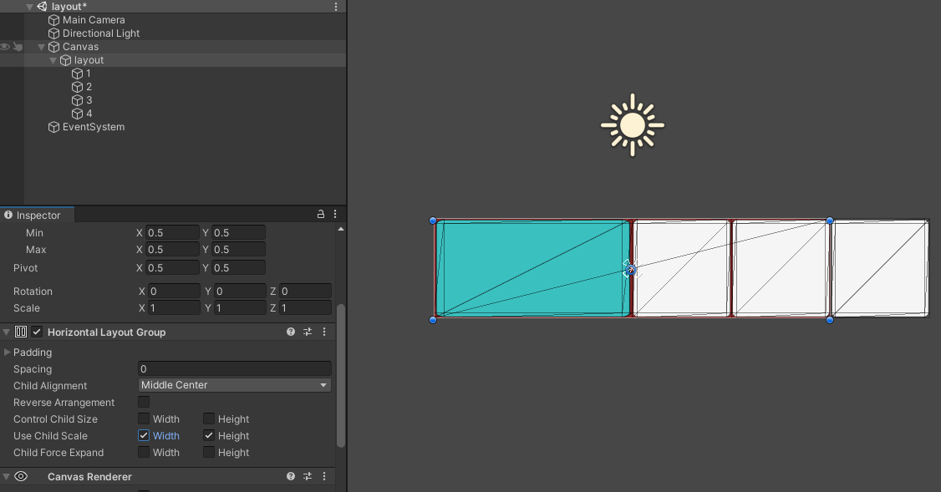This screenshot has height=492, width=941.
Task: Click the top-left blue rect handle
Action: pyautogui.click(x=433, y=221)
